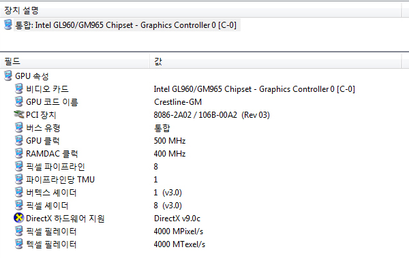Click the 값 column header

click(x=275, y=61)
